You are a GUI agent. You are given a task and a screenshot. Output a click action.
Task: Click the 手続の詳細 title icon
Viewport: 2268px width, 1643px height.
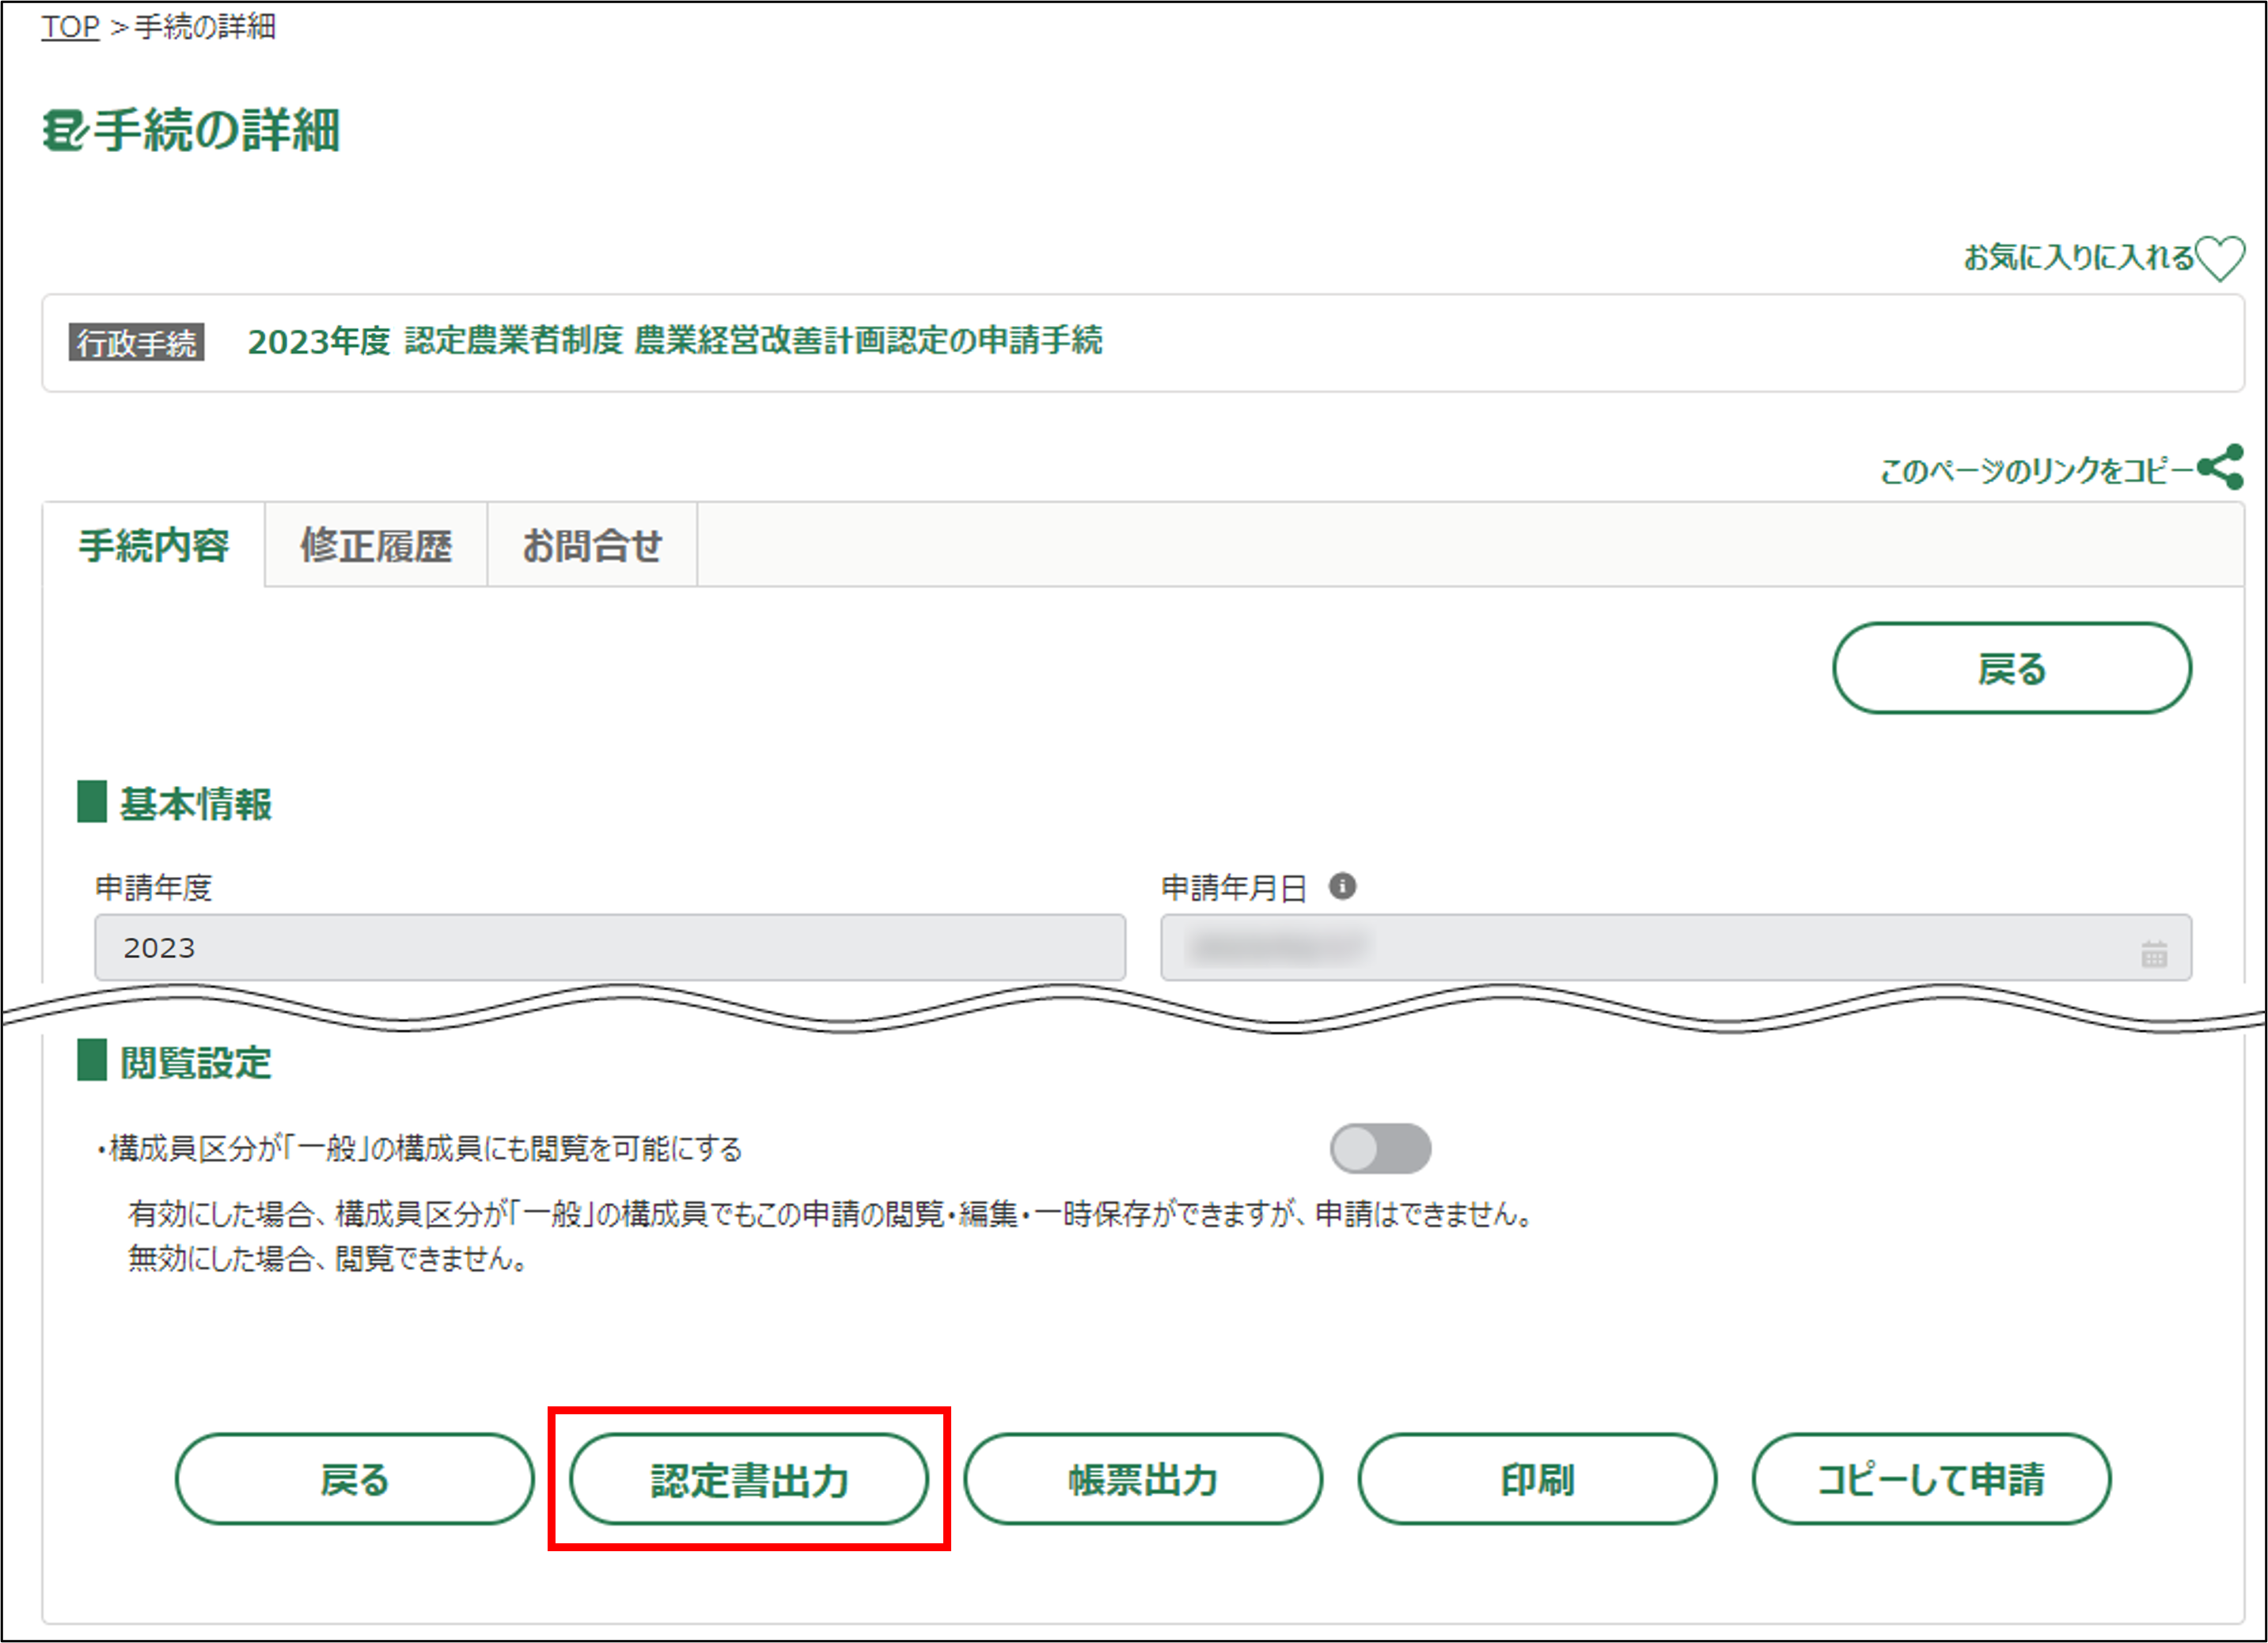[64, 131]
